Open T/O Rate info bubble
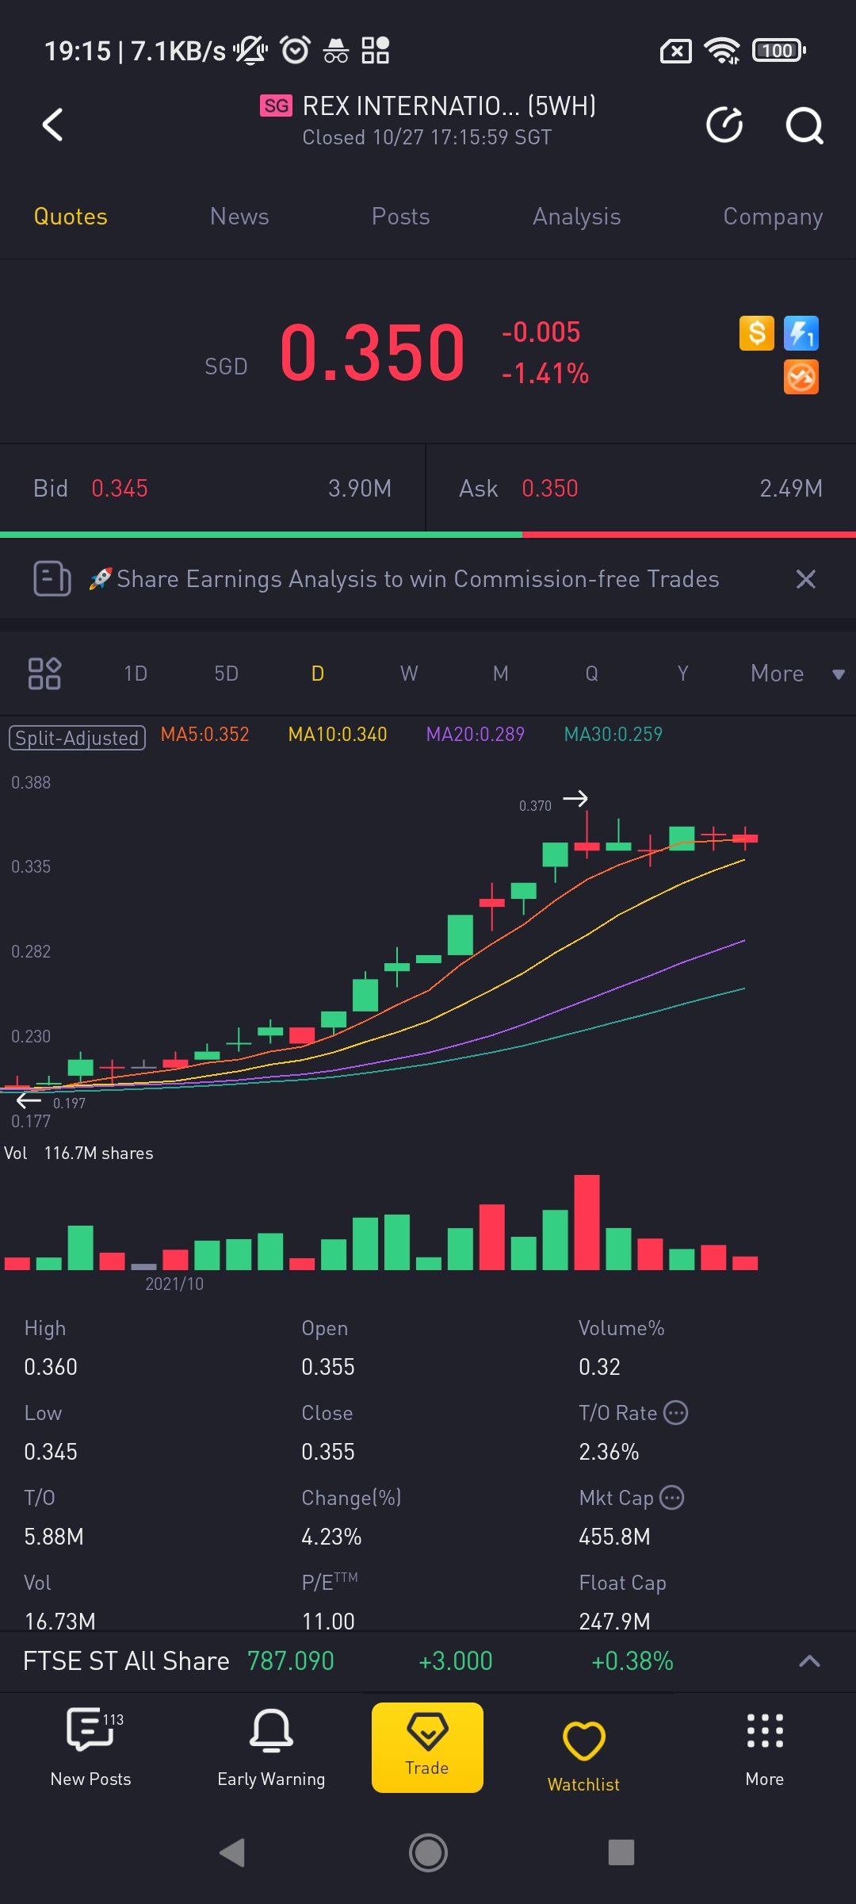856x1904 pixels. pos(675,1413)
